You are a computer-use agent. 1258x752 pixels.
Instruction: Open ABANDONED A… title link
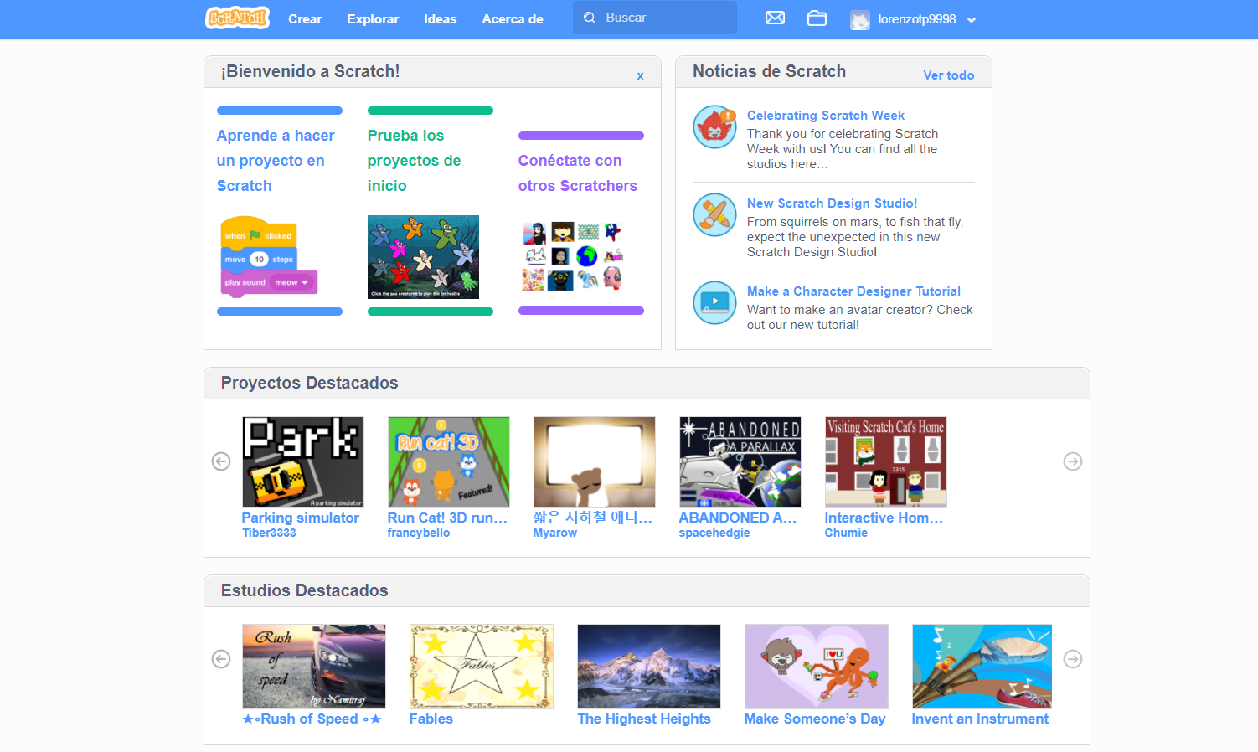(x=737, y=518)
